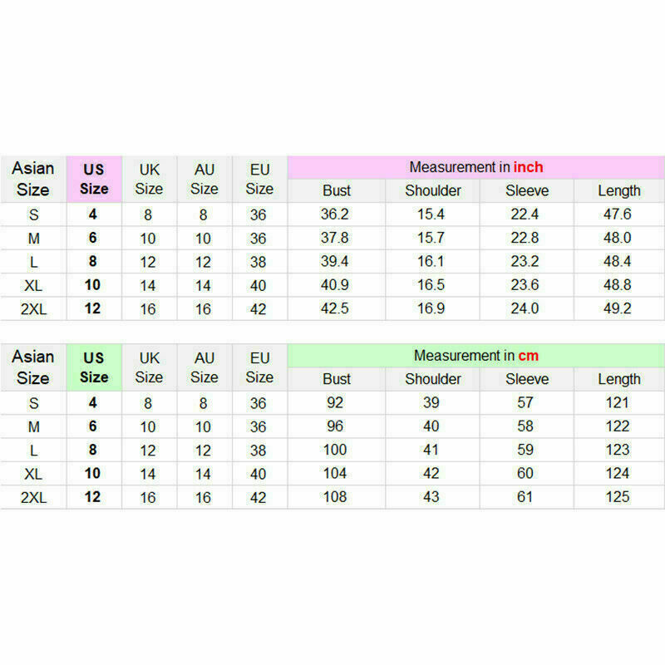
Task: Click the Bust column header in inch table
Action: coord(337,191)
